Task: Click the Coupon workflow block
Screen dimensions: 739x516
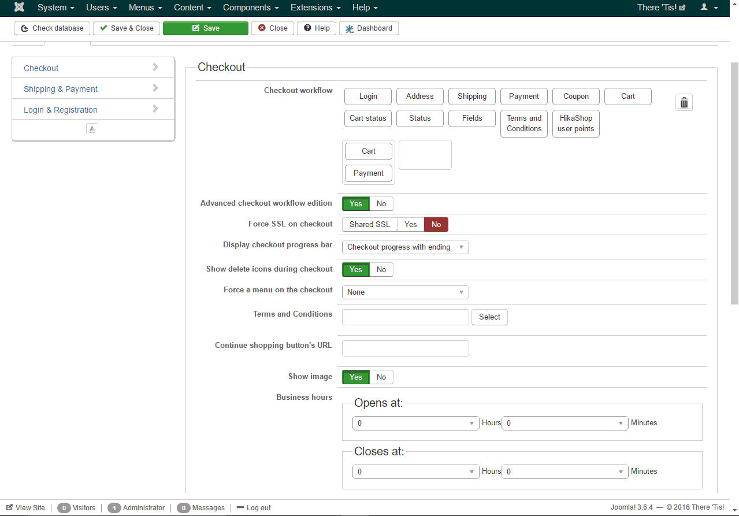Action: (x=576, y=96)
